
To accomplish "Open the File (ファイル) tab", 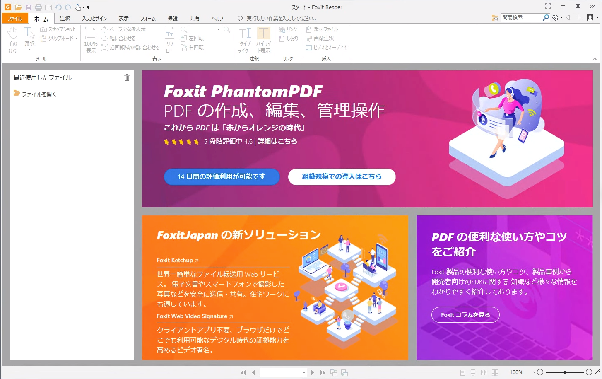I will 15,18.
